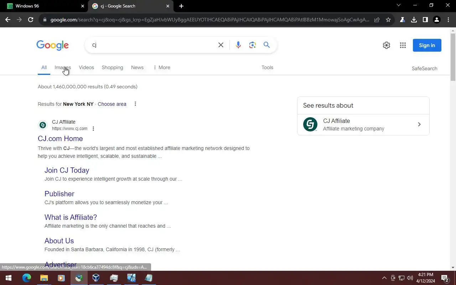This screenshot has width=456, height=285.
Task: Clear the search box with X icon
Action: pyautogui.click(x=221, y=45)
